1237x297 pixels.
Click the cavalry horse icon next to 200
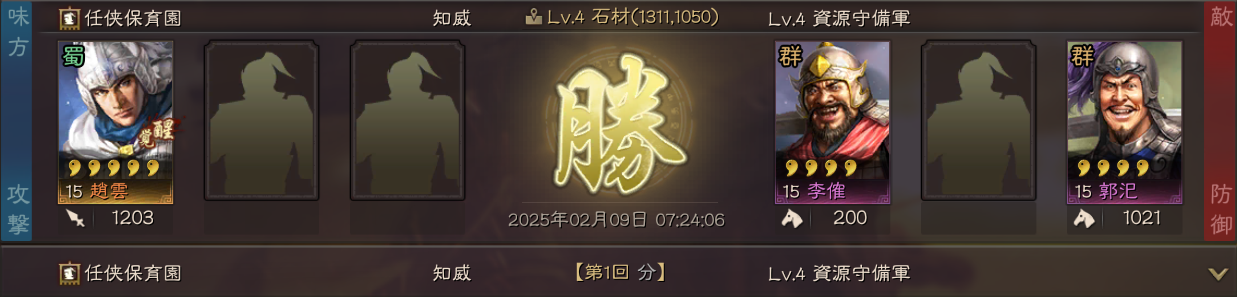coord(792,218)
